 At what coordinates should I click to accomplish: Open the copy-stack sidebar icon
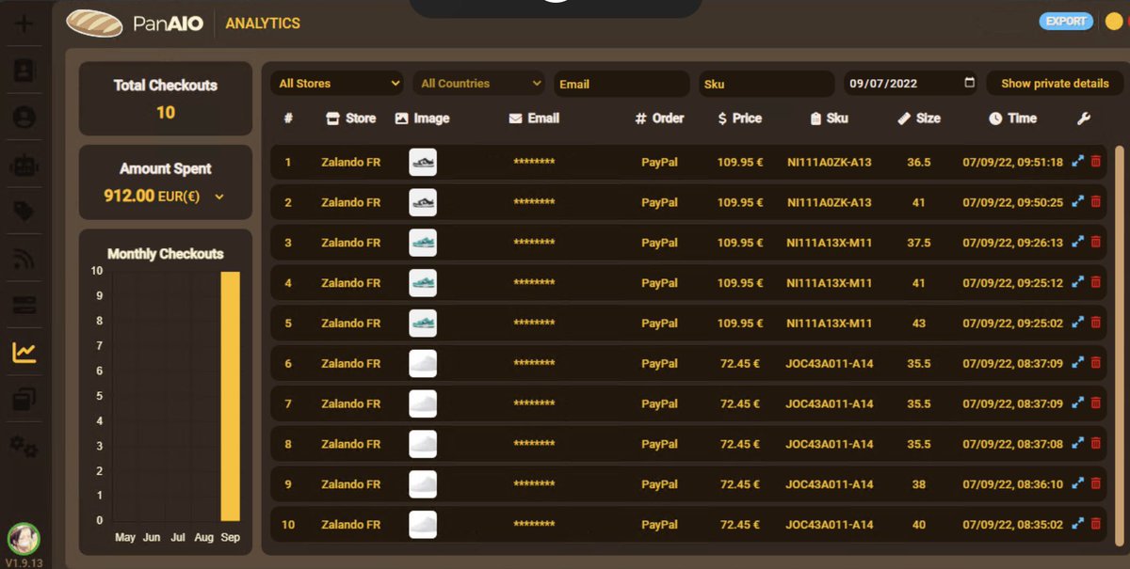pyautogui.click(x=24, y=400)
